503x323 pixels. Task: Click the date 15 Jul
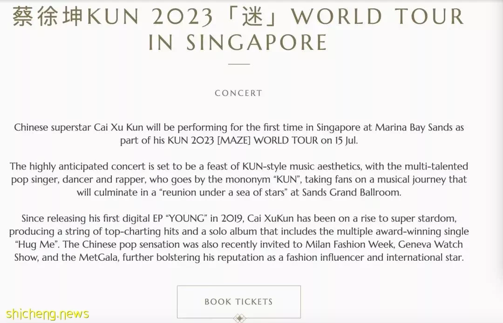click(x=347, y=141)
